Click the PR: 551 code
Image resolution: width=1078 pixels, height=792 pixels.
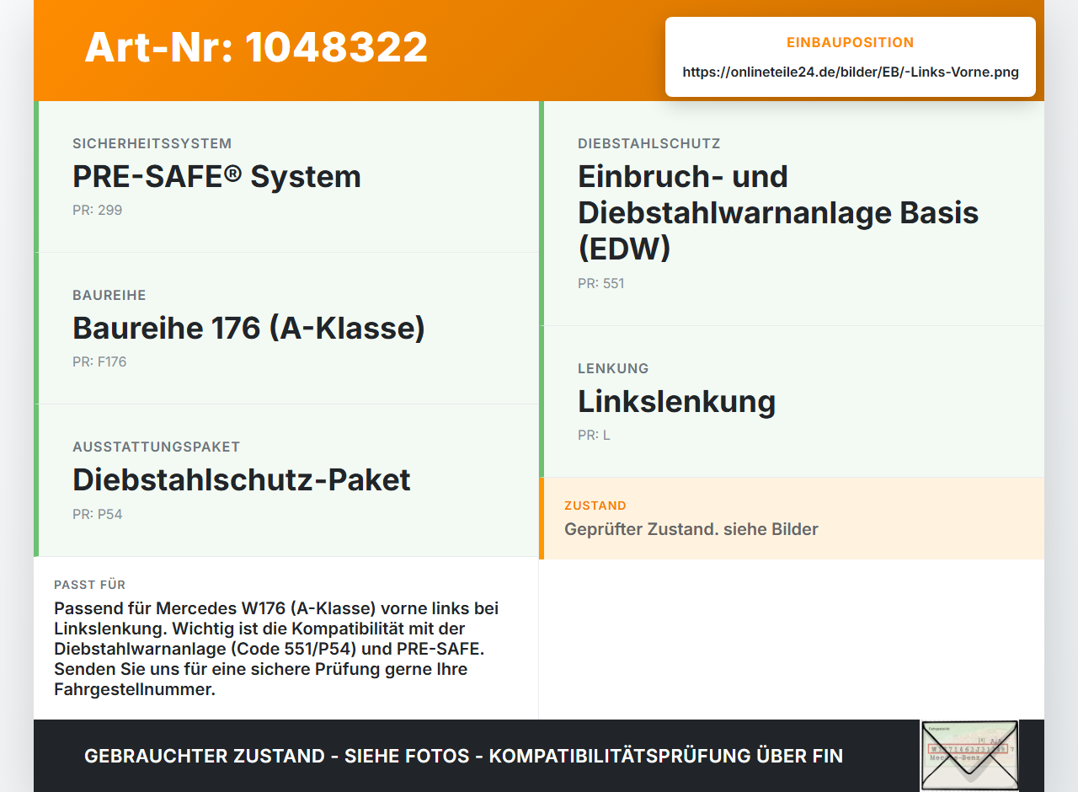point(601,283)
